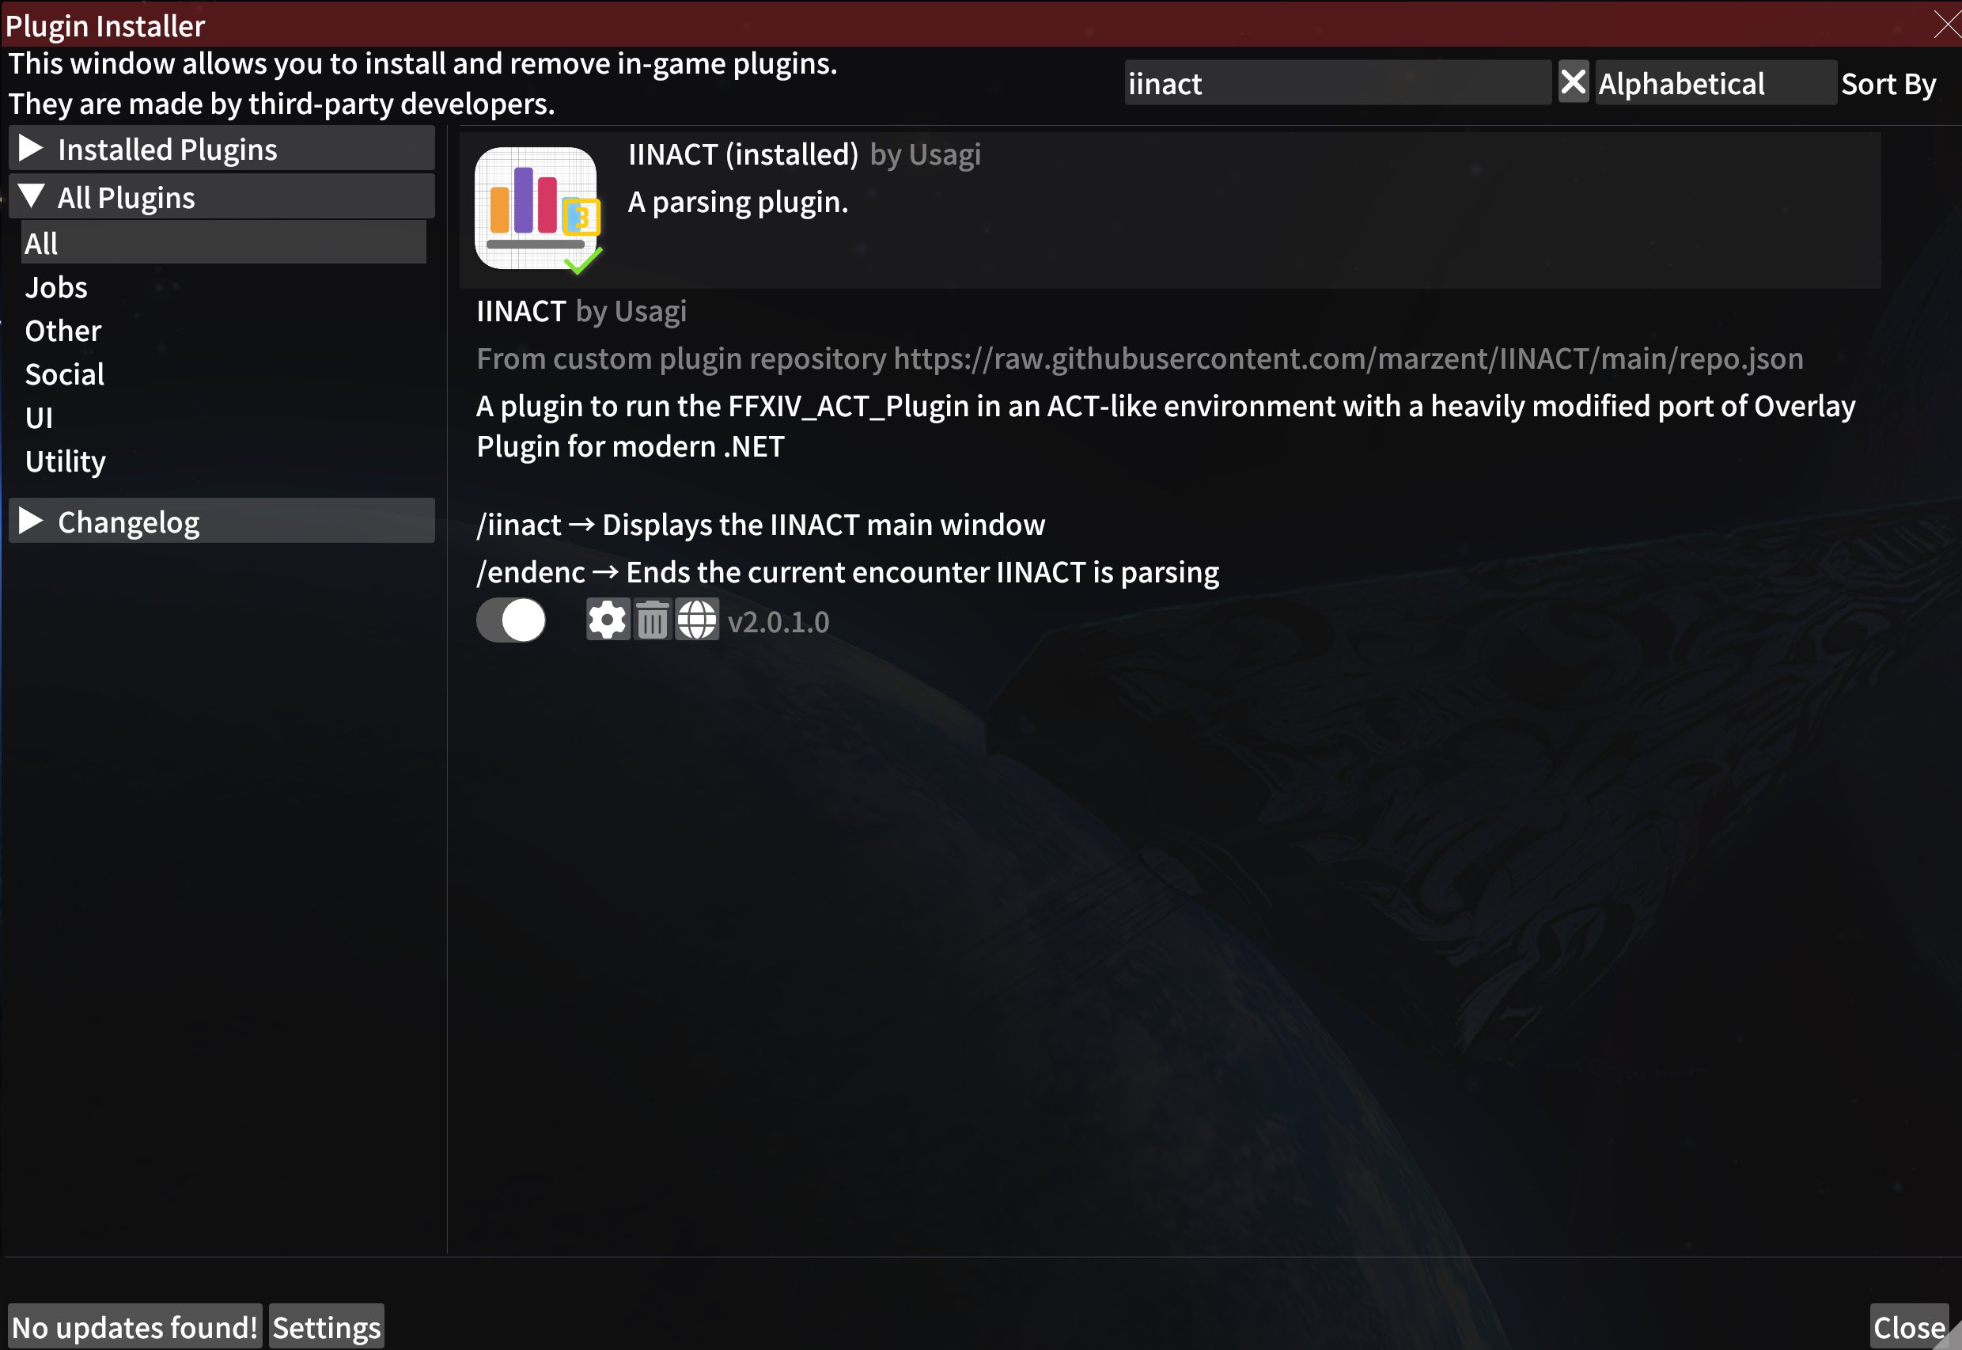Open IINACT plugin settings gear icon
The image size is (1962, 1350).
click(608, 620)
